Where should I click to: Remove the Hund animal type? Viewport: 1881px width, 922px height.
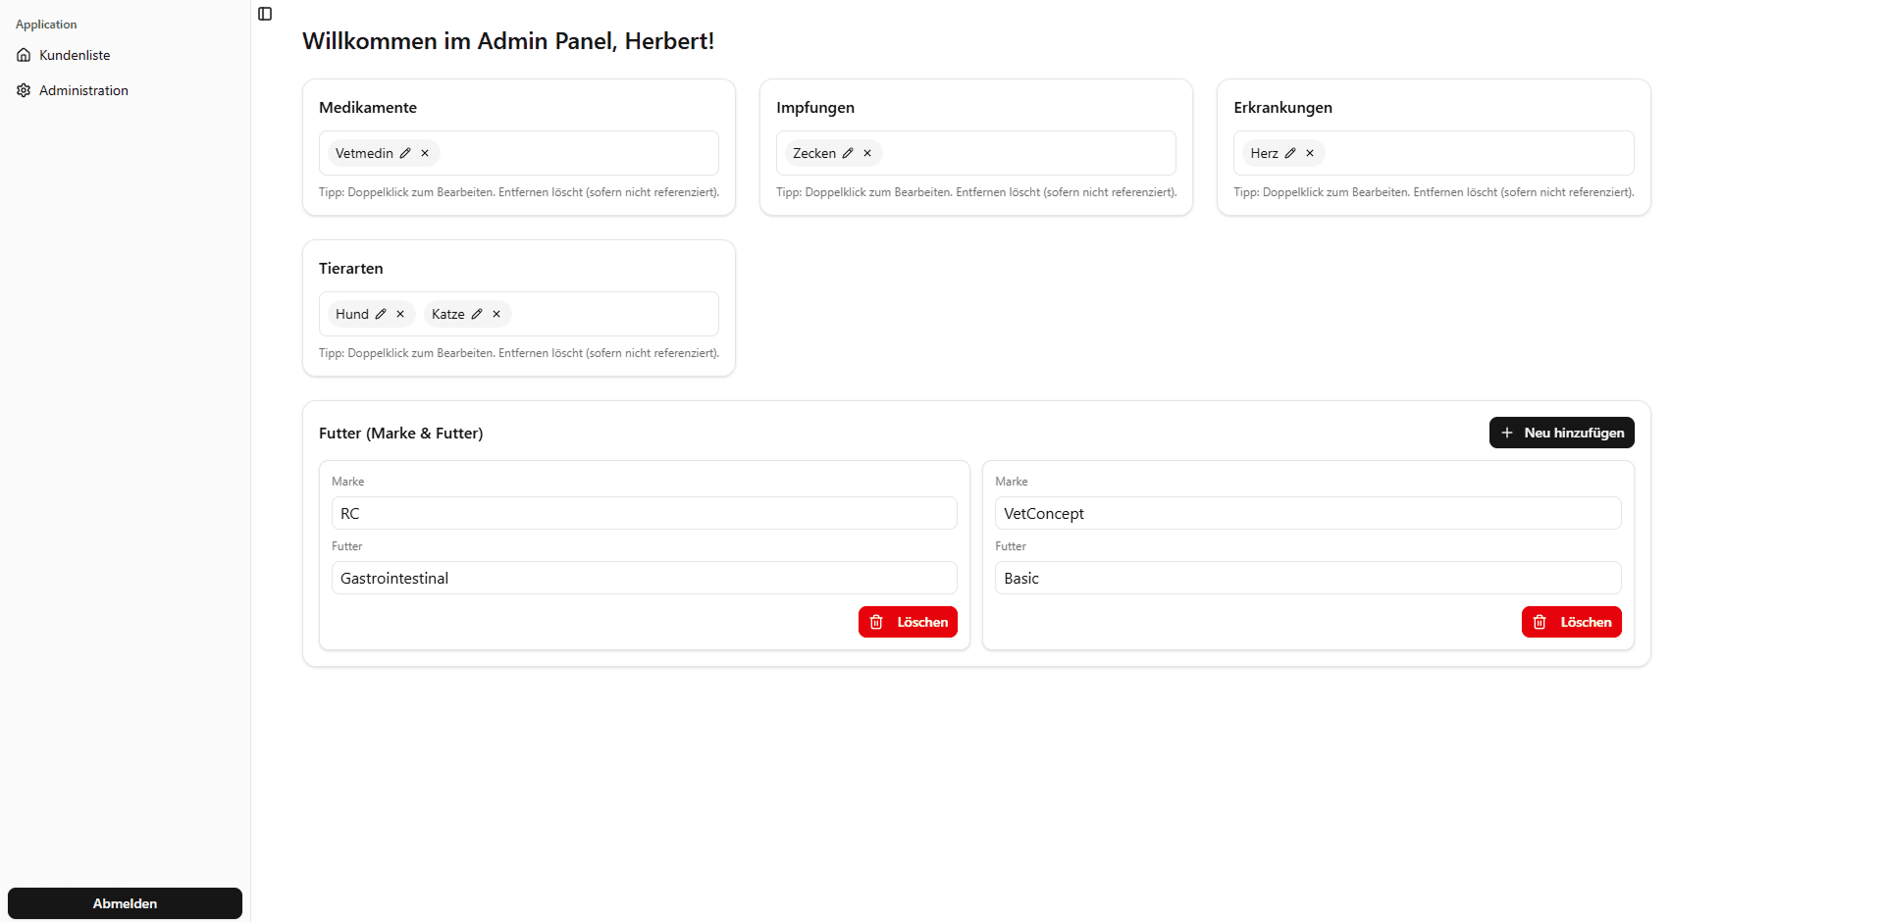(x=400, y=314)
